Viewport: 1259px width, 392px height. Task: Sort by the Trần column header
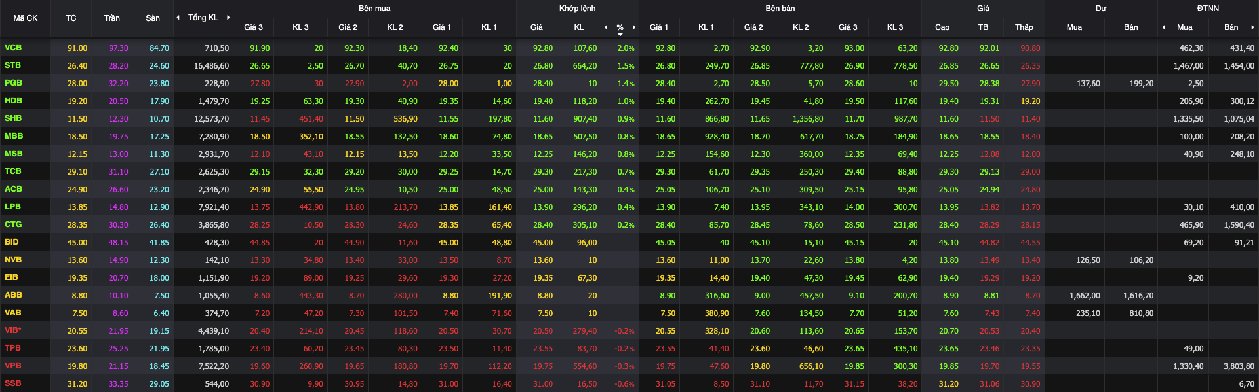[x=112, y=18]
